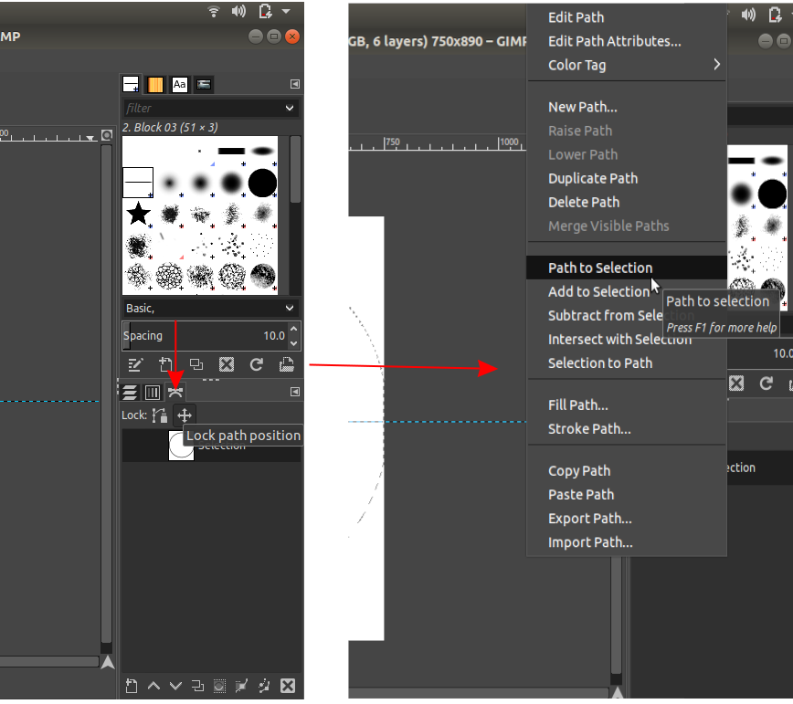Image resolution: width=793 pixels, height=704 pixels.
Task: Click the Raise path up-arrow icon
Action: pos(153,686)
